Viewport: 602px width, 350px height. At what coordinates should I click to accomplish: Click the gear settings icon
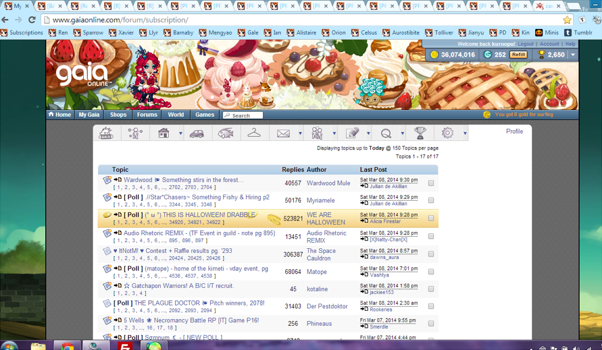click(x=447, y=133)
